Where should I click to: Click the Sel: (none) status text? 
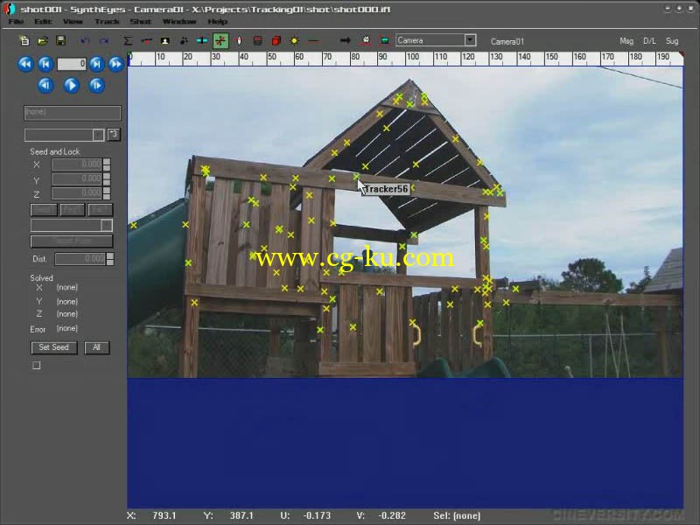[457, 516]
